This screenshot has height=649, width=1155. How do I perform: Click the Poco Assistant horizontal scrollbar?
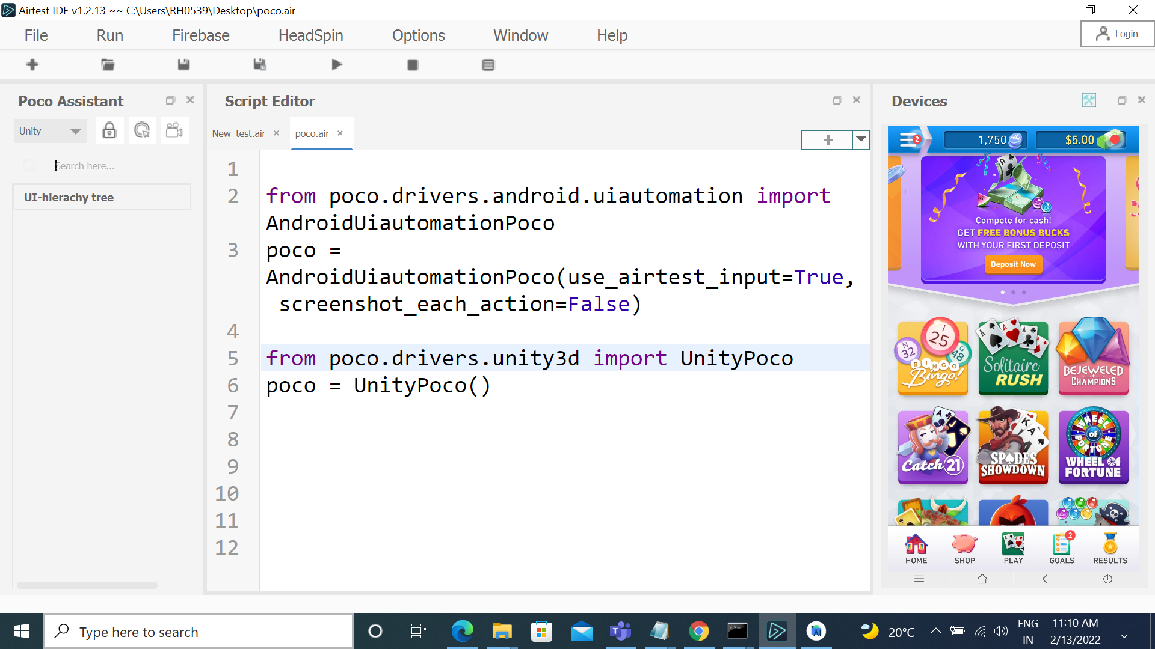[x=87, y=585]
